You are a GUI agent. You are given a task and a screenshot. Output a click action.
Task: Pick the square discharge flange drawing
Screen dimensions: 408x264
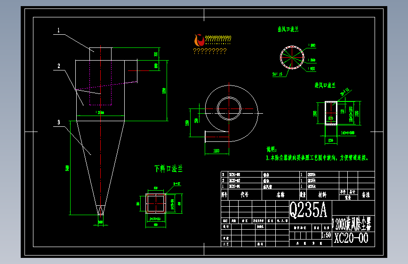(156, 203)
